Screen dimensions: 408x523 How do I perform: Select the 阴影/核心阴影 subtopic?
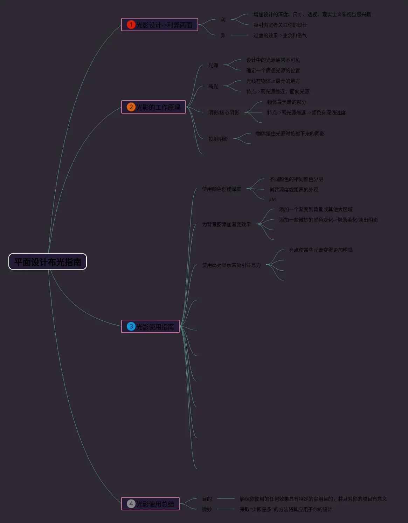[224, 113]
